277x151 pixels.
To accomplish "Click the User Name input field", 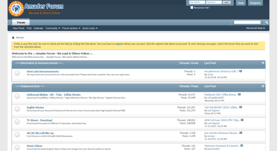I will [x=197, y=2].
